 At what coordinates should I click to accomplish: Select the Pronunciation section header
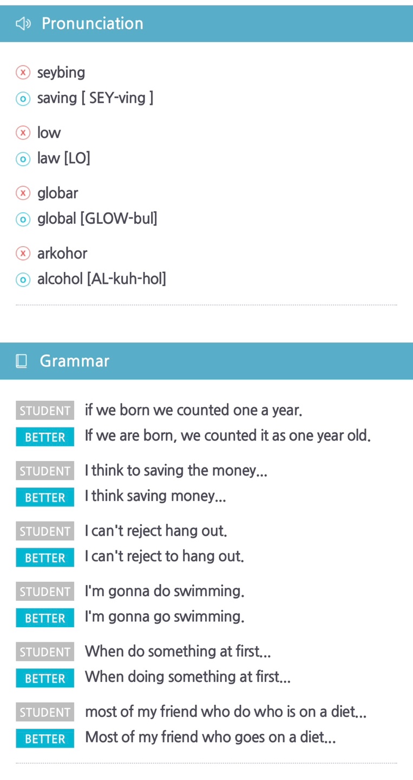coord(93,24)
